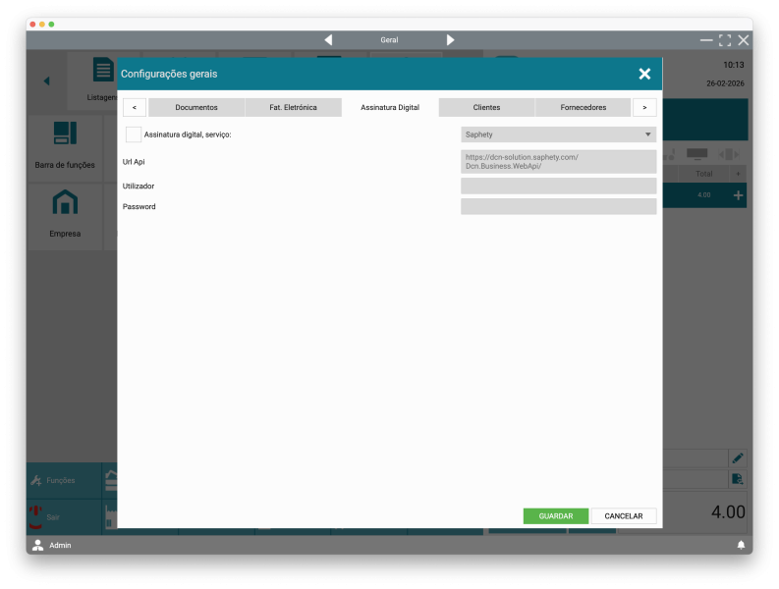Open the Saphety service dropdown
779x589 pixels.
[558, 134]
